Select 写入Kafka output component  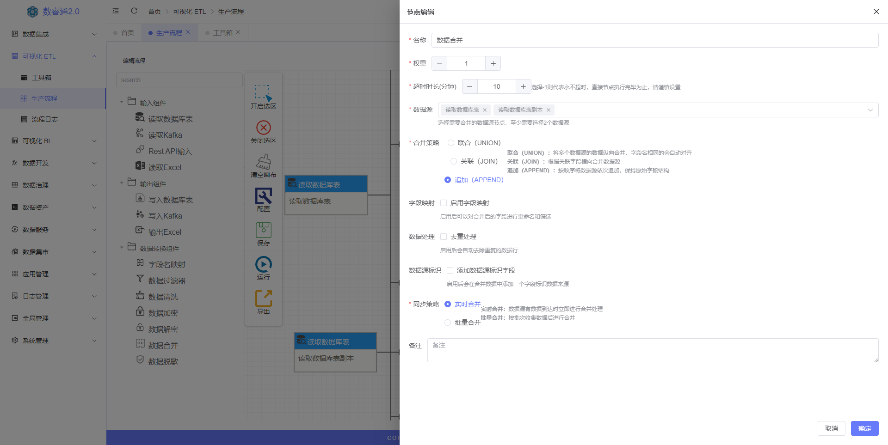point(165,216)
